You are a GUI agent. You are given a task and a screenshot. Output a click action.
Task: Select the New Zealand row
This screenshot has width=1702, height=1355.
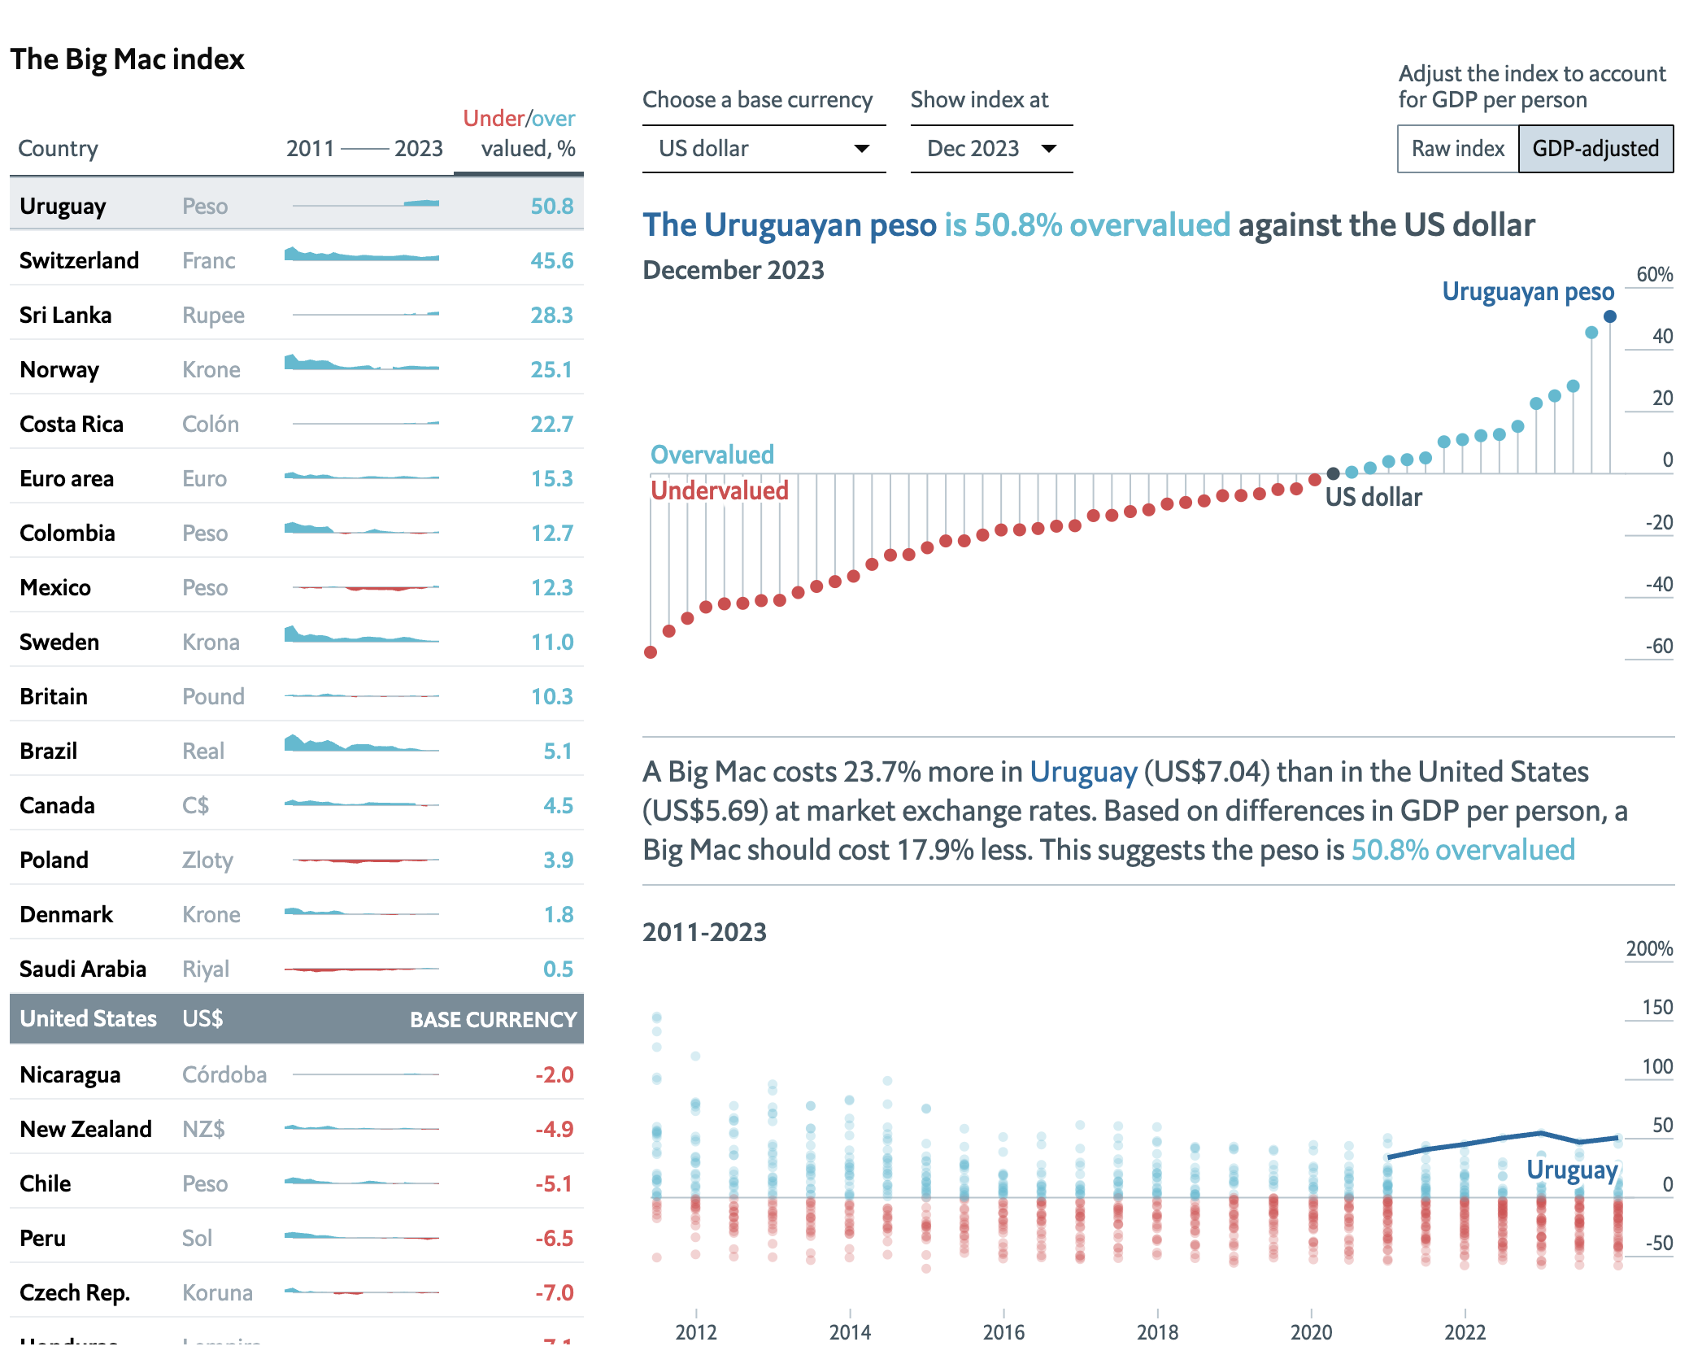[296, 1129]
